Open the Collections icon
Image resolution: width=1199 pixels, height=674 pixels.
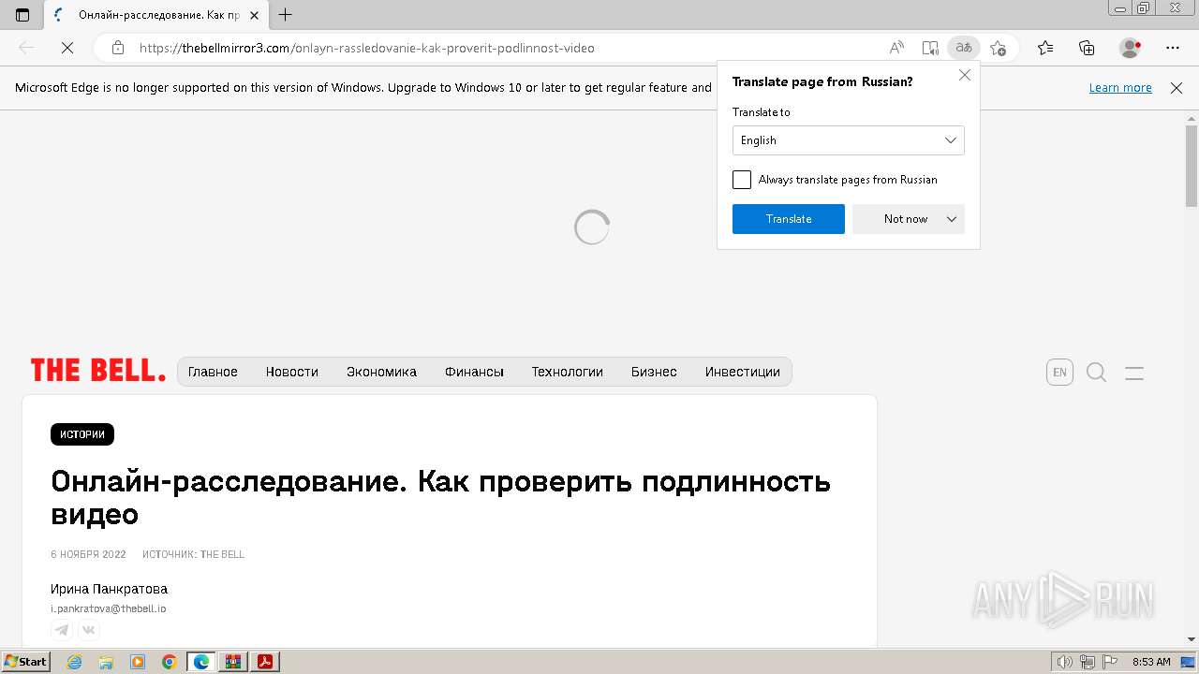tap(1087, 48)
